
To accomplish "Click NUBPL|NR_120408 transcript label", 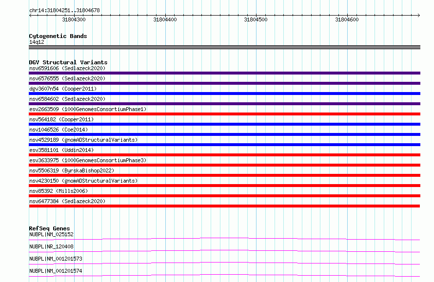I will click(51, 246).
